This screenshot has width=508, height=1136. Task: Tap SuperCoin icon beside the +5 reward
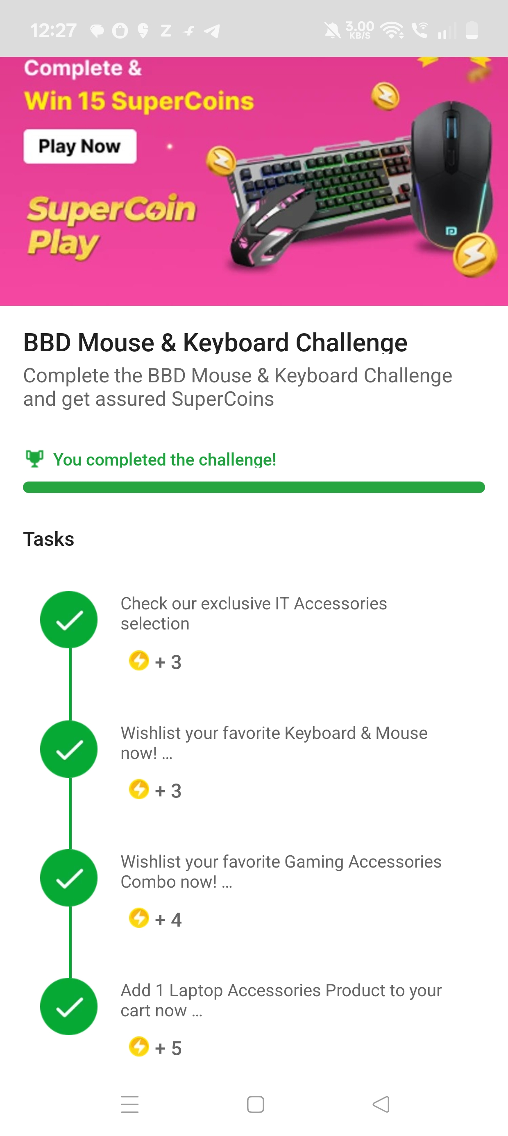[139, 1047]
